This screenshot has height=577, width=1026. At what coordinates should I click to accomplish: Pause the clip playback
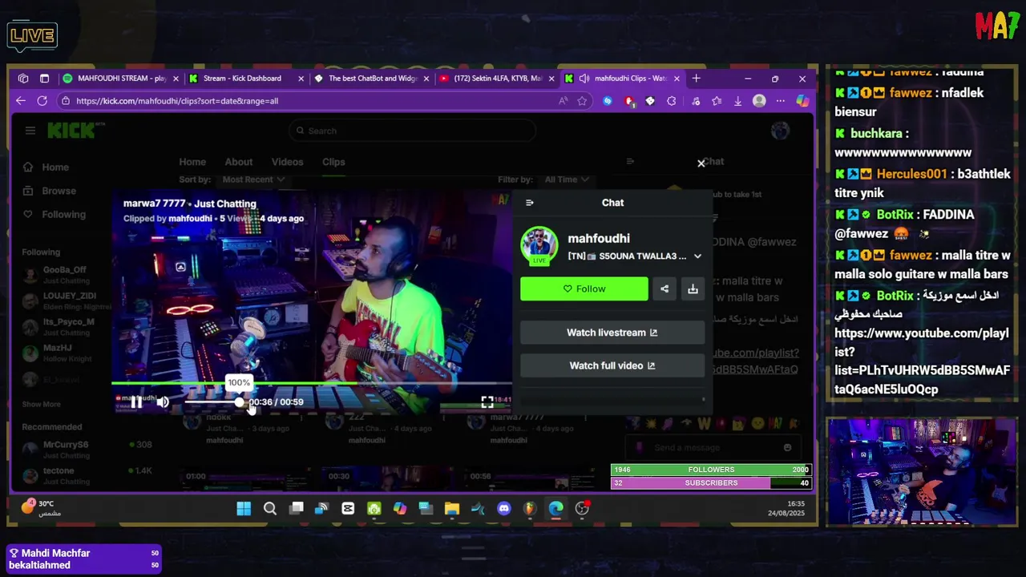(137, 402)
